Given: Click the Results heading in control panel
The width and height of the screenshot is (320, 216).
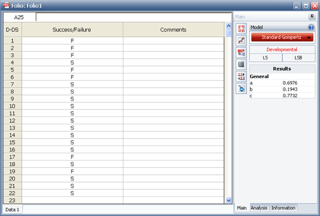Looking at the screenshot, I should (x=282, y=69).
